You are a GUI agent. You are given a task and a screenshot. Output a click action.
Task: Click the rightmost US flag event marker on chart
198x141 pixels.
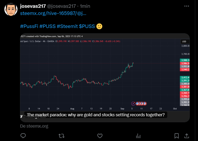tap(145, 103)
